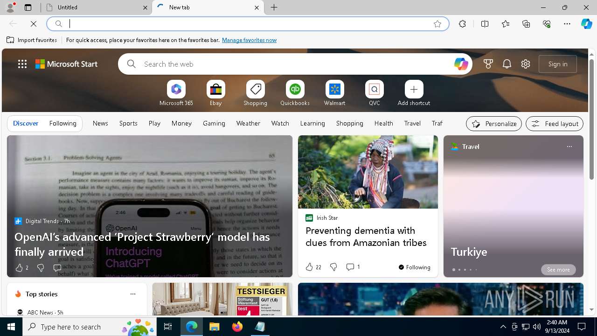
Task: Open the Money category
Action: (x=181, y=123)
